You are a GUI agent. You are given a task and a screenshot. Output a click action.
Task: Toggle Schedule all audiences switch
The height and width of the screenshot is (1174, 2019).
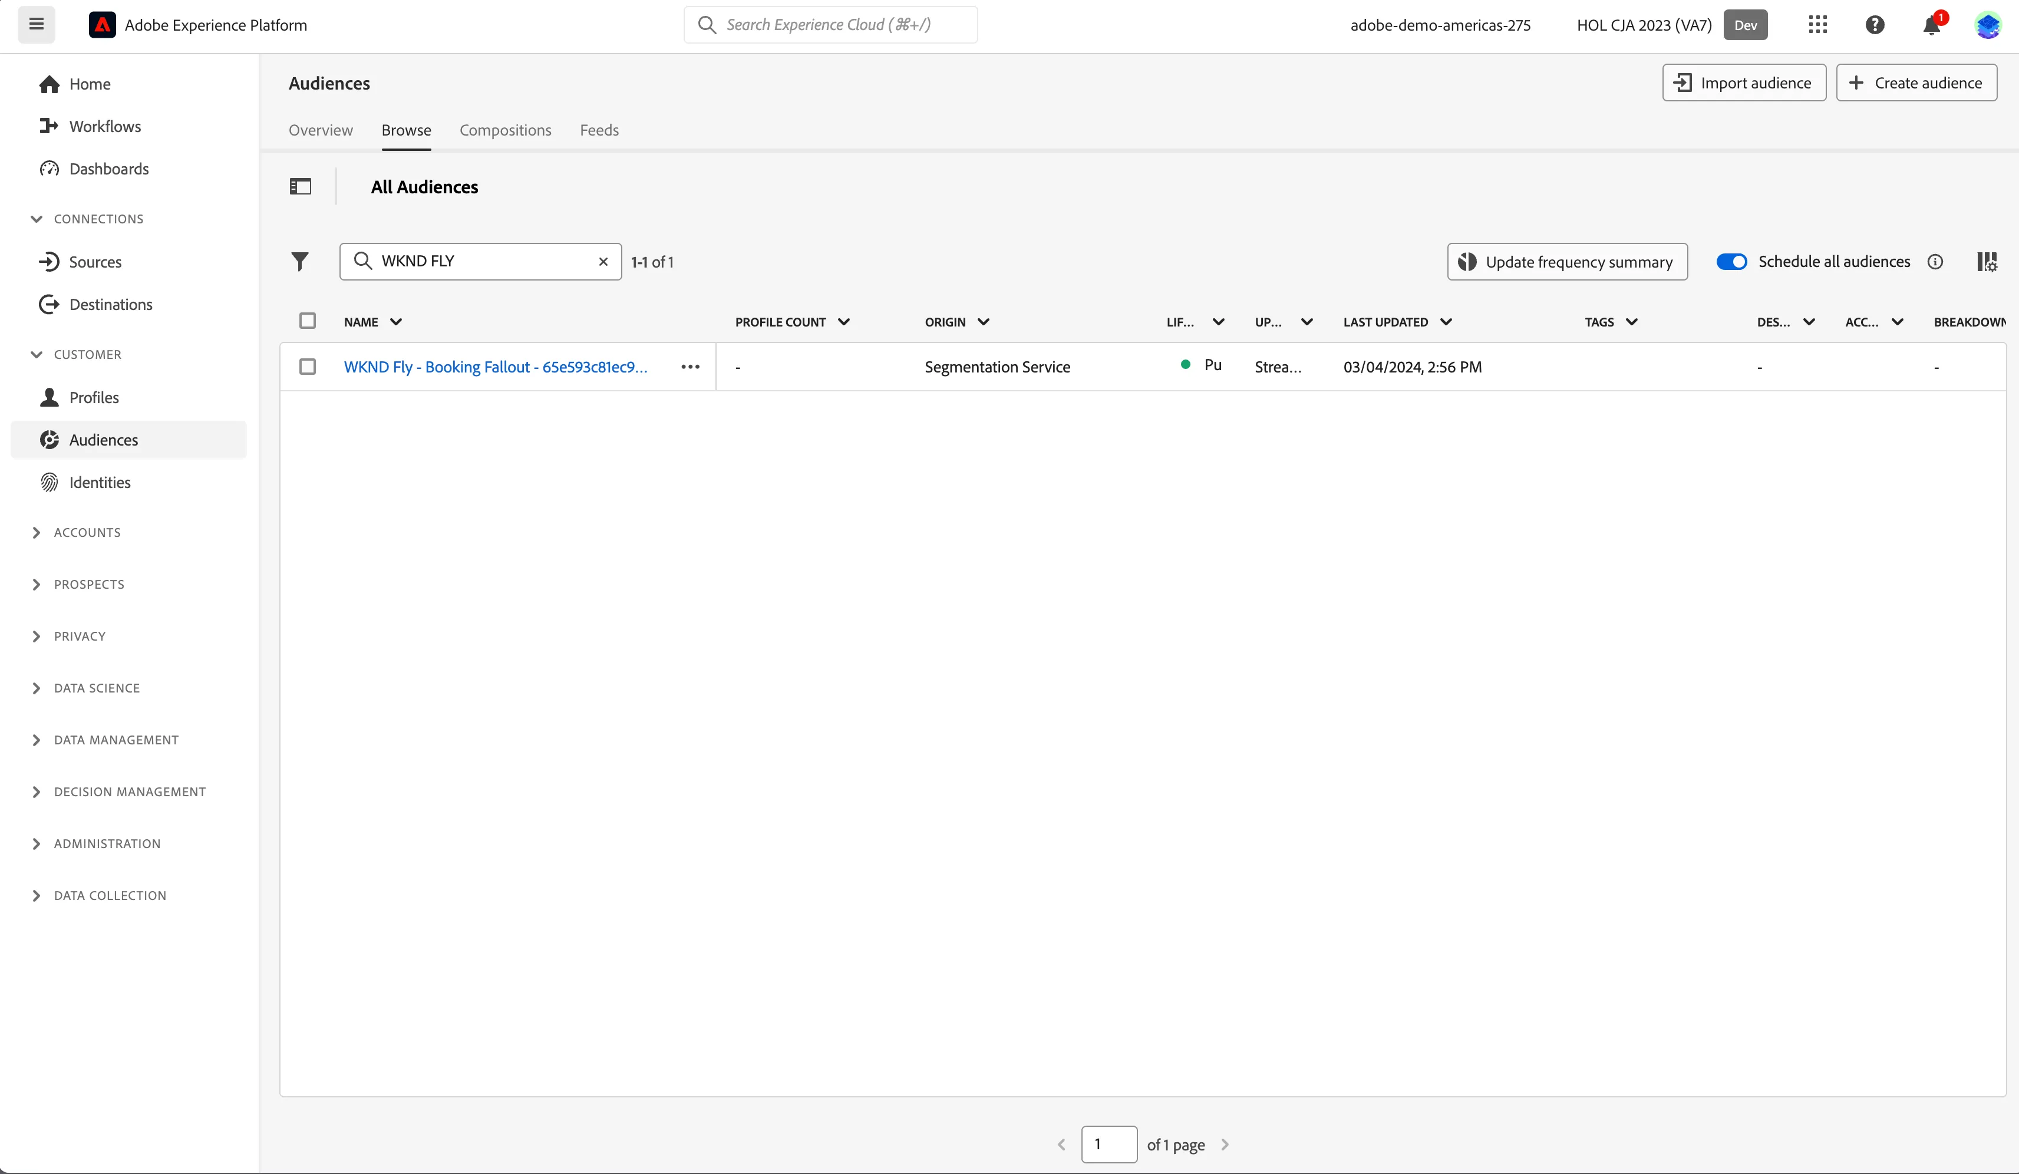pos(1731,261)
